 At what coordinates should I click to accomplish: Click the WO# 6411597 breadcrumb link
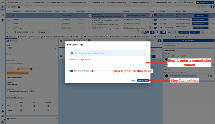point(22,32)
